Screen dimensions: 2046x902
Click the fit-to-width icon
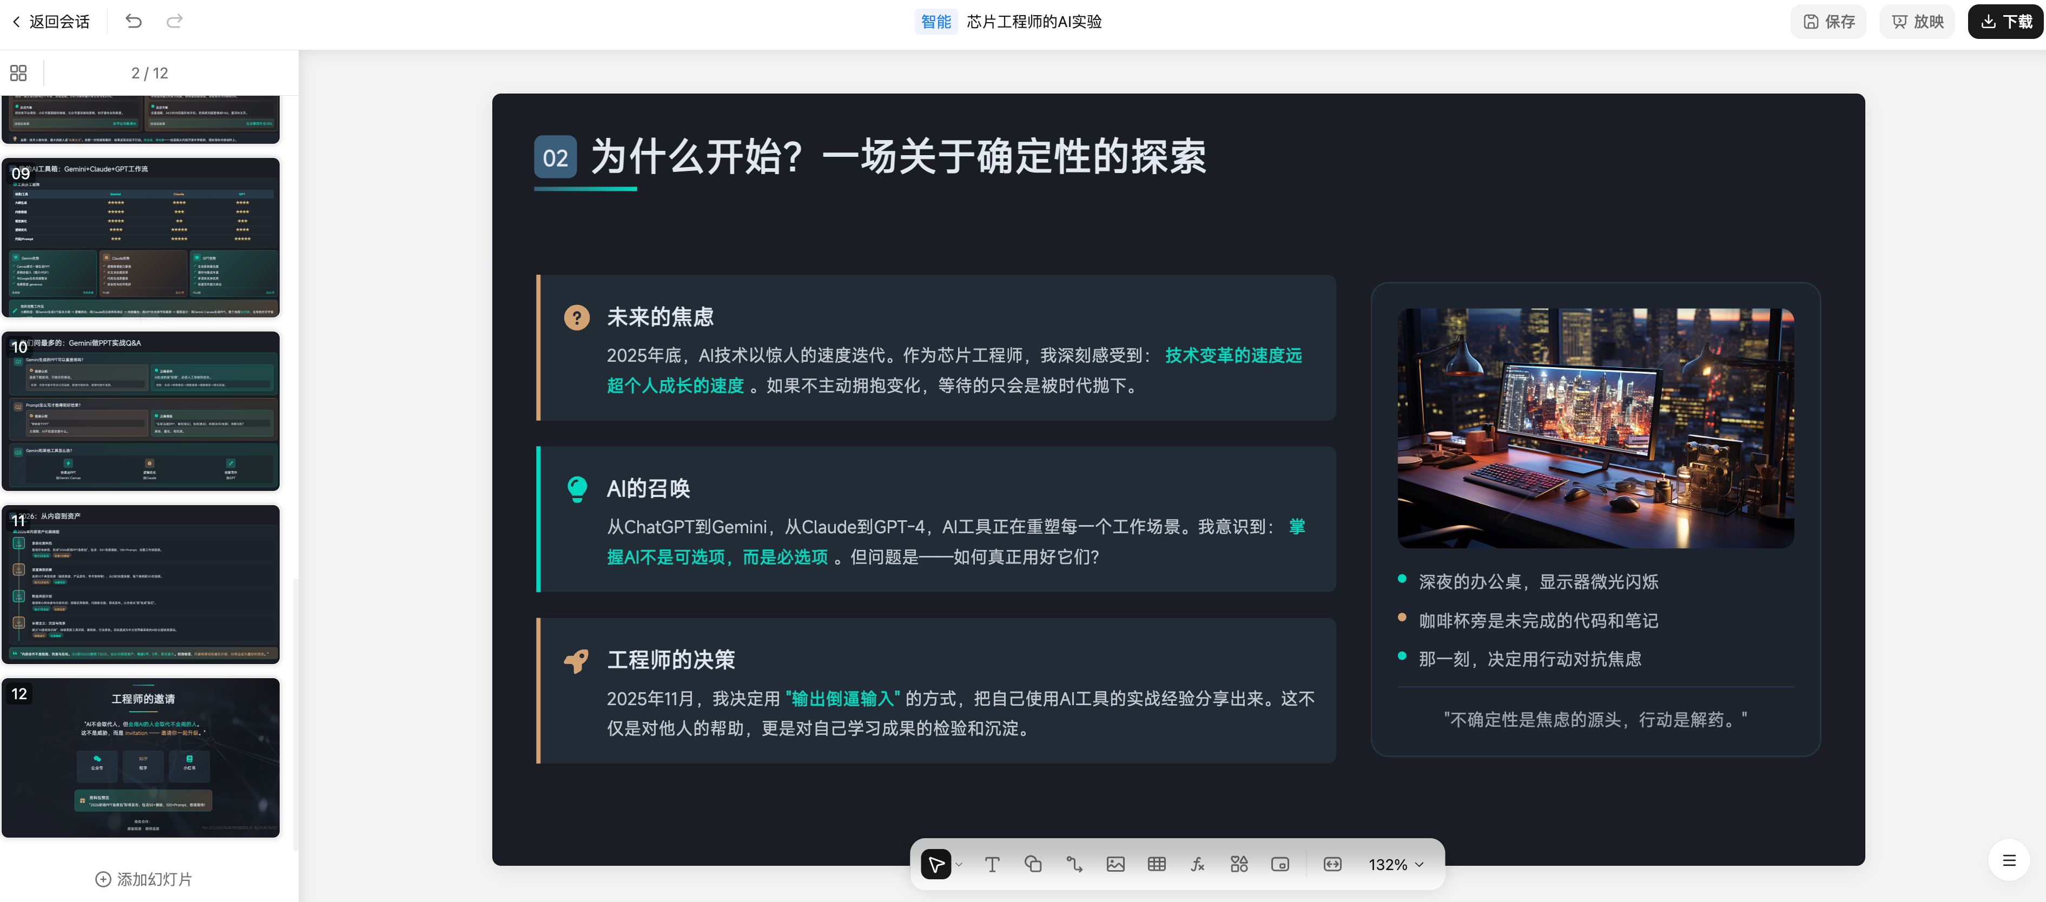1332,864
